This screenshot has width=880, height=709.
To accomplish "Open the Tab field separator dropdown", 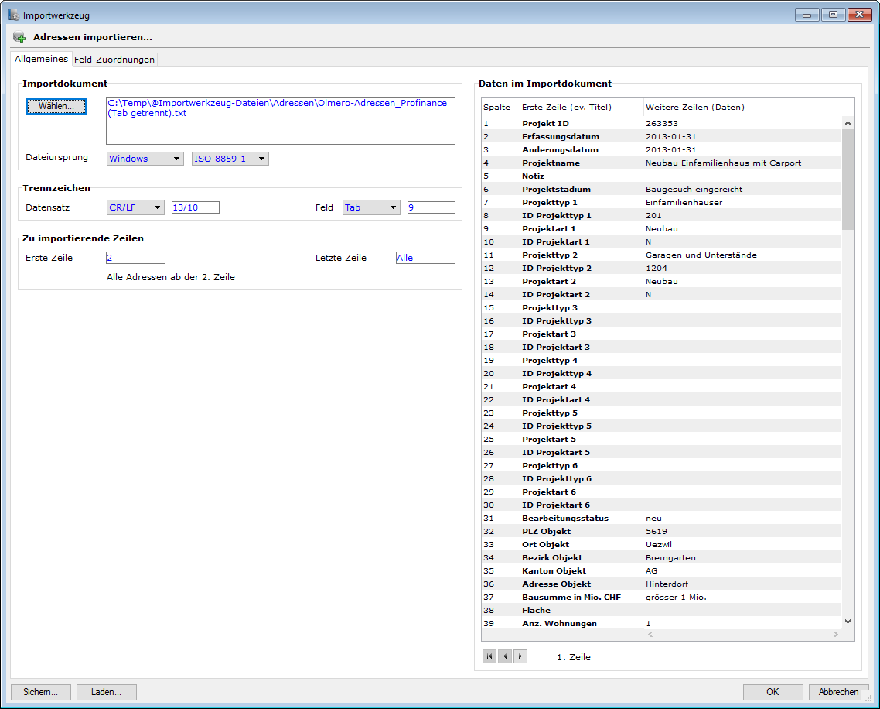I will point(371,207).
